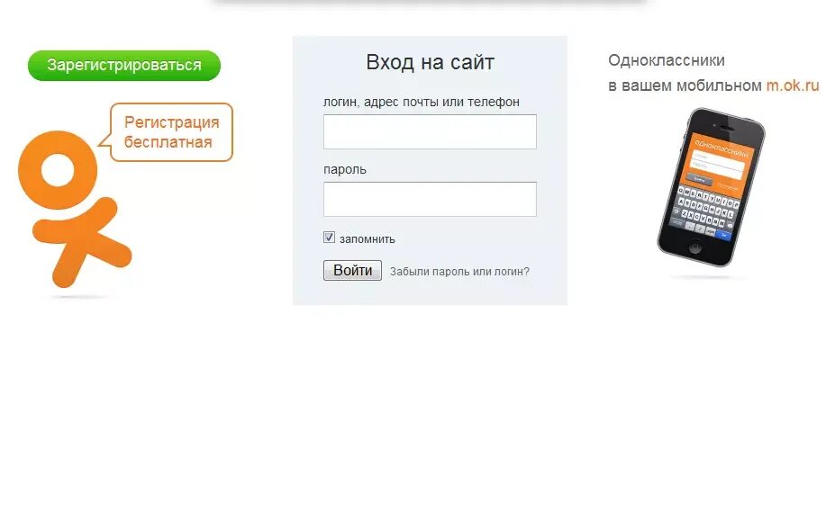This screenshot has width=835, height=512.
Task: Focus the пароль password field
Action: [x=430, y=199]
